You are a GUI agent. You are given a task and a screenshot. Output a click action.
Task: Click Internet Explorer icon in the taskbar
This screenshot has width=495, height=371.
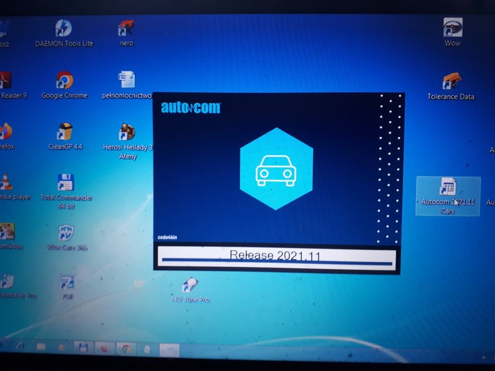pos(20,346)
